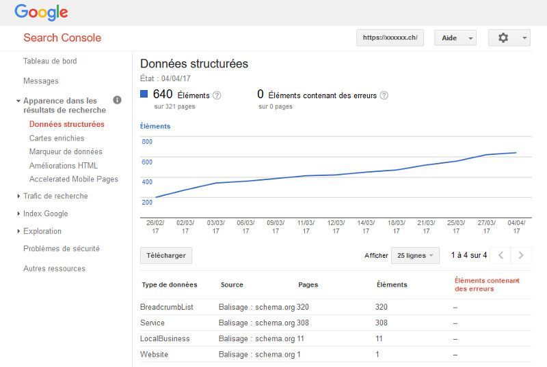Click chart date label 26/02/17

click(x=155, y=226)
